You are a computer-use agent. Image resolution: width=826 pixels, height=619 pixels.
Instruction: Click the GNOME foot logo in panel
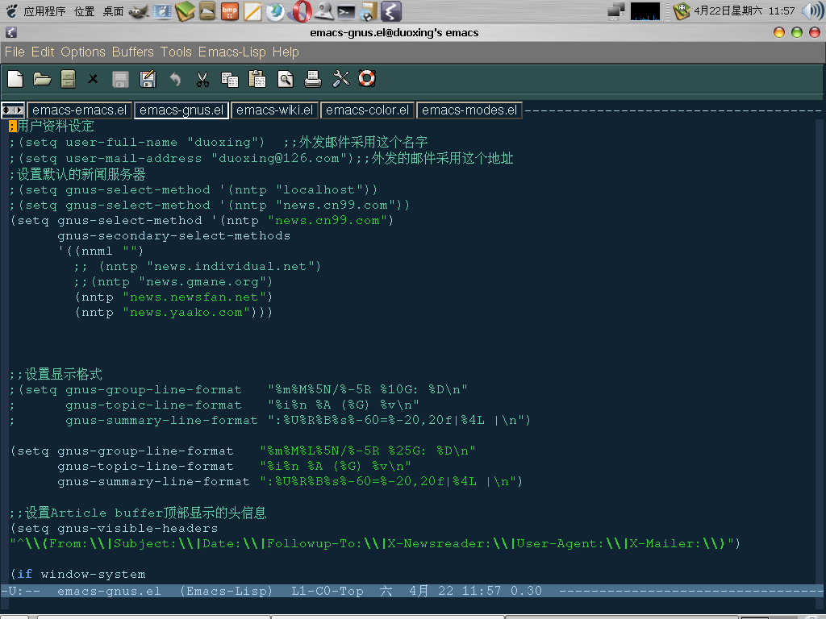pos(11,11)
